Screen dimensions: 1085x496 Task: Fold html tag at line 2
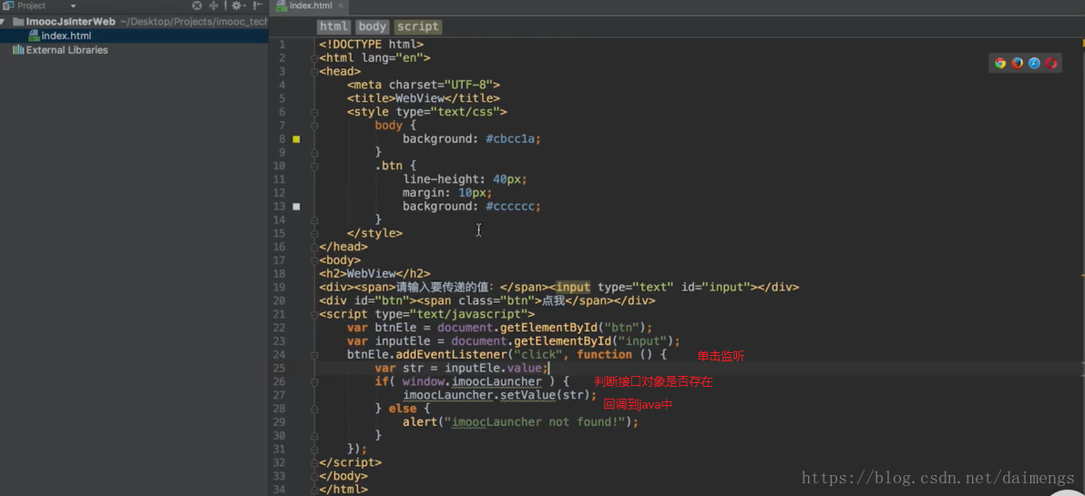click(314, 58)
